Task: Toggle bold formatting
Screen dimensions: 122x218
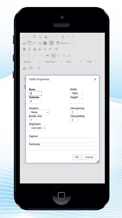Action: pos(24,49)
